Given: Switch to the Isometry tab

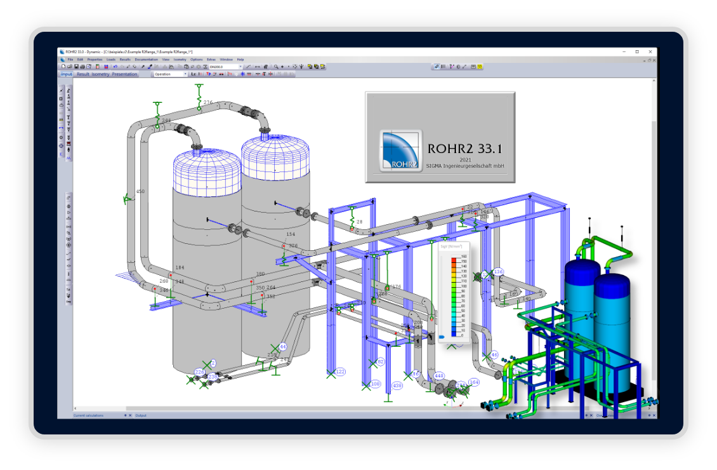Looking at the screenshot, I should coord(101,74).
